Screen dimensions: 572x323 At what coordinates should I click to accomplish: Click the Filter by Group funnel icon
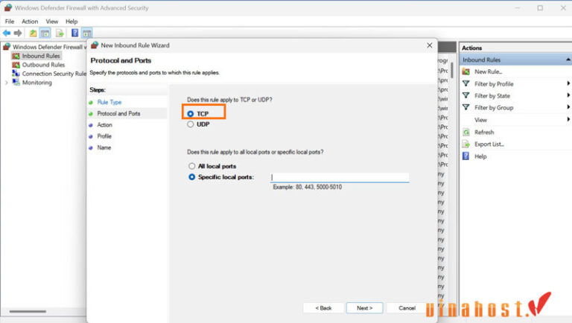(x=465, y=107)
